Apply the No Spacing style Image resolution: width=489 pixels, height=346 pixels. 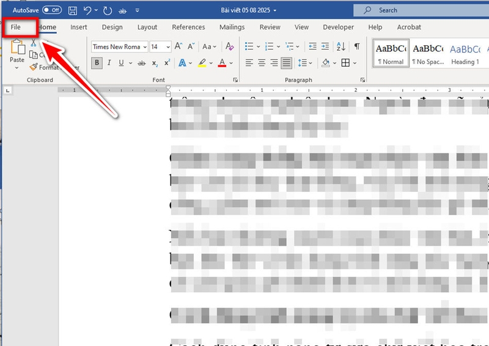[x=428, y=53]
